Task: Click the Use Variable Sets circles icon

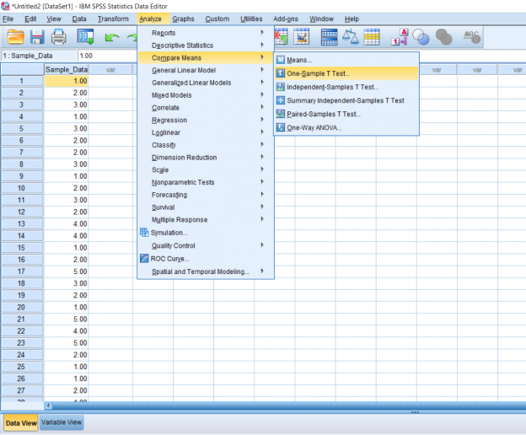Action: point(421,37)
